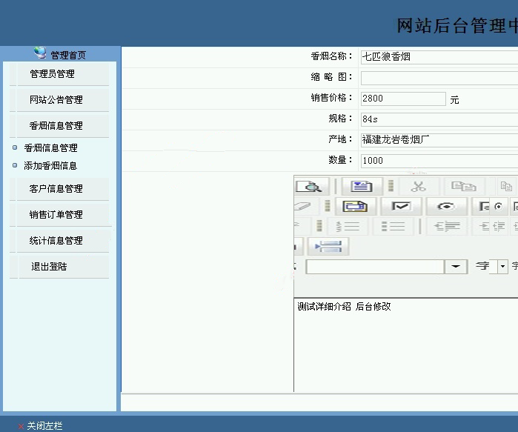The height and width of the screenshot is (432, 518).
Task: Click the 规格 input showing 84s
Action: pos(439,119)
